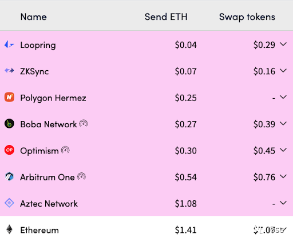Sort by Swap tokens column header

coord(247,17)
